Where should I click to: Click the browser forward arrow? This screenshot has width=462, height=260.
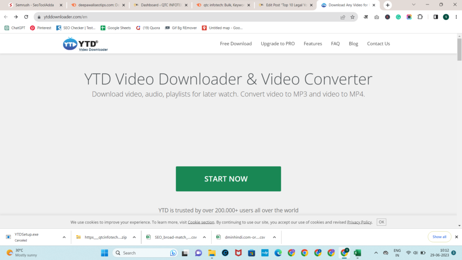(16, 17)
